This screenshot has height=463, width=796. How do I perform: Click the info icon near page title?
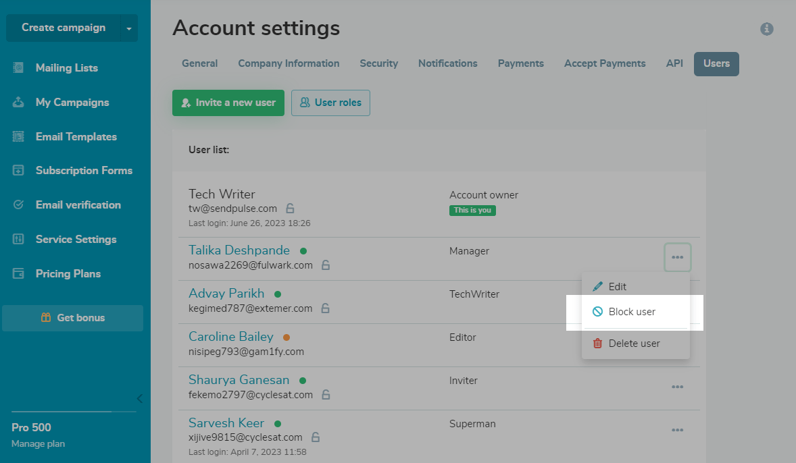click(766, 29)
